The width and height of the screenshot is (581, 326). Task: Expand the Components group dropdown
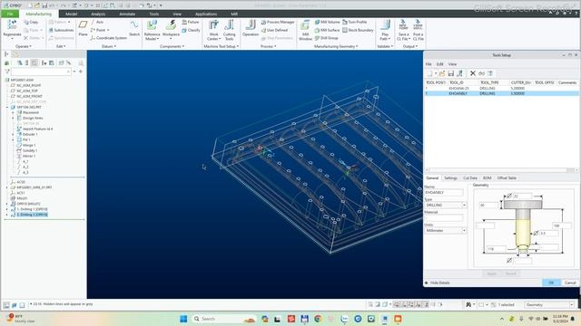click(172, 46)
